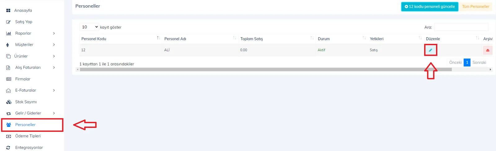Screen dimensions: 496x151
Task: Open the kayıt göster count dropdown
Action: [89, 27]
